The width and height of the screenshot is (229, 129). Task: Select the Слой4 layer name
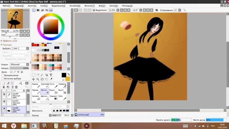(15, 94)
